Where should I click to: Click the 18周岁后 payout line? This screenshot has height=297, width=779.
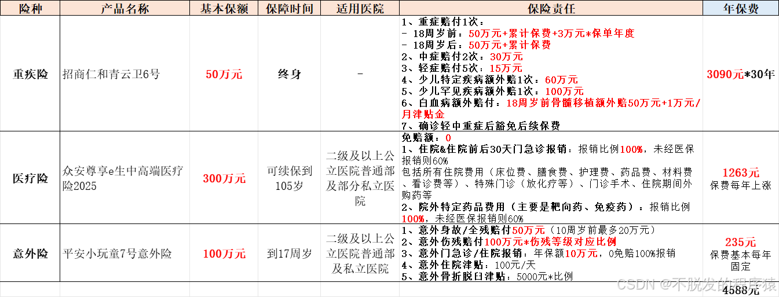476,45
